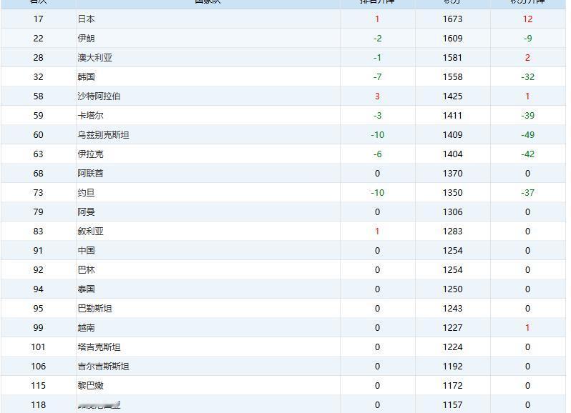571x413 pixels.
Task: Select the team name 日本
Action: pyautogui.click(x=86, y=19)
